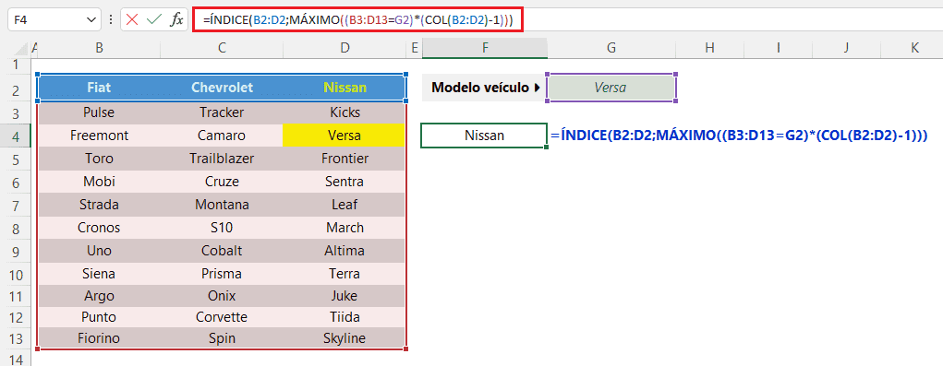
Task: Select column I header
Action: [x=779, y=48]
